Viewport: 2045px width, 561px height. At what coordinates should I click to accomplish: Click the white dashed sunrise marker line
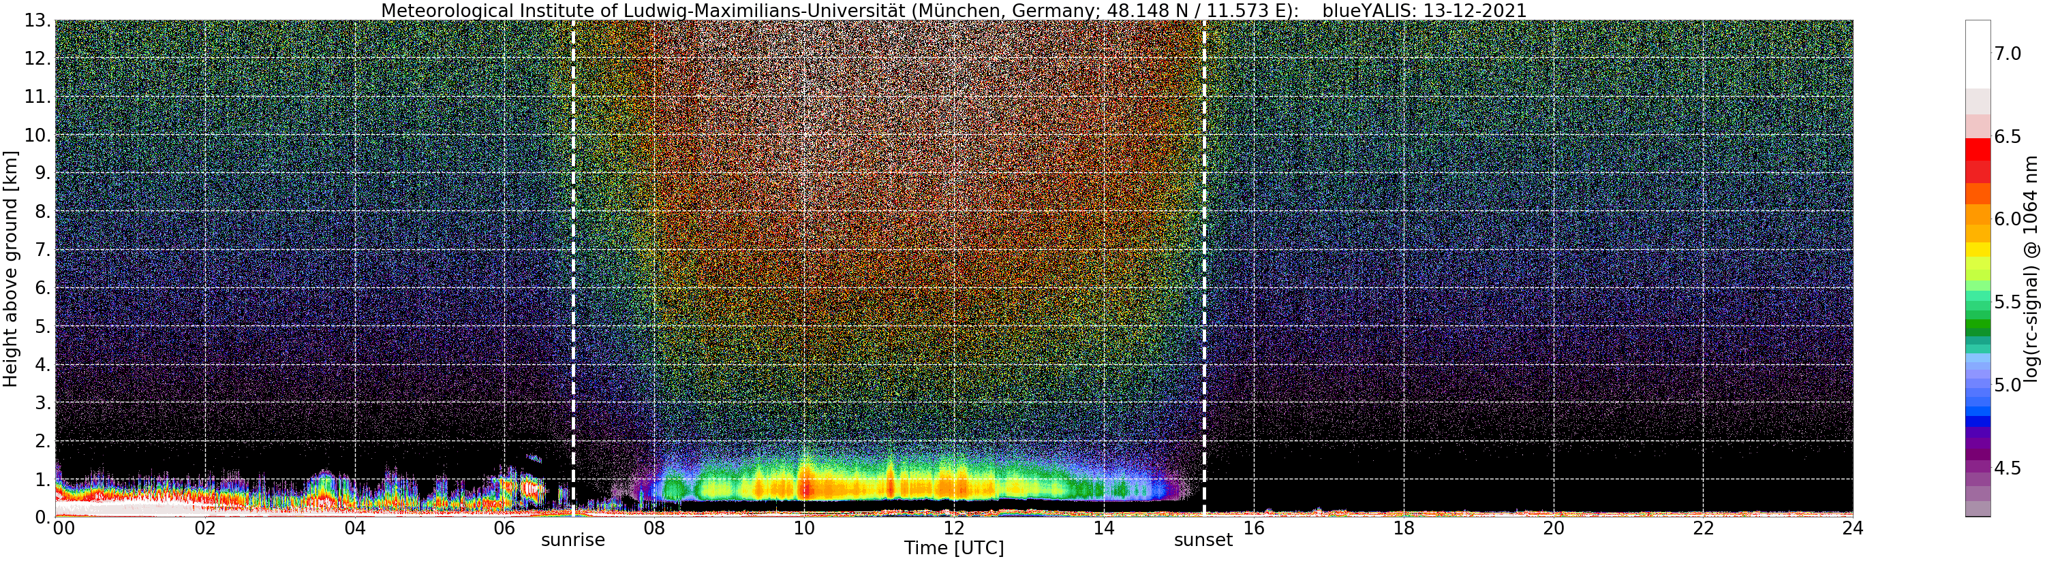click(573, 268)
